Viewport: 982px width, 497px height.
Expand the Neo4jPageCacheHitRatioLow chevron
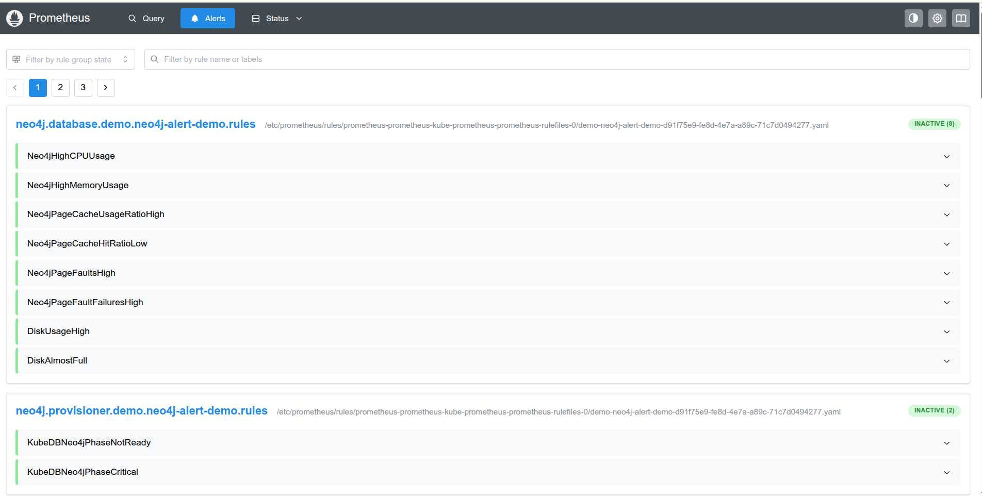[x=947, y=244]
